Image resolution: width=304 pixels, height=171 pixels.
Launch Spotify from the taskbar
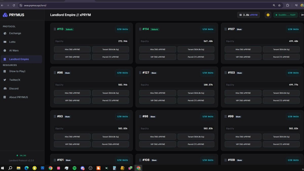click(x=74, y=168)
